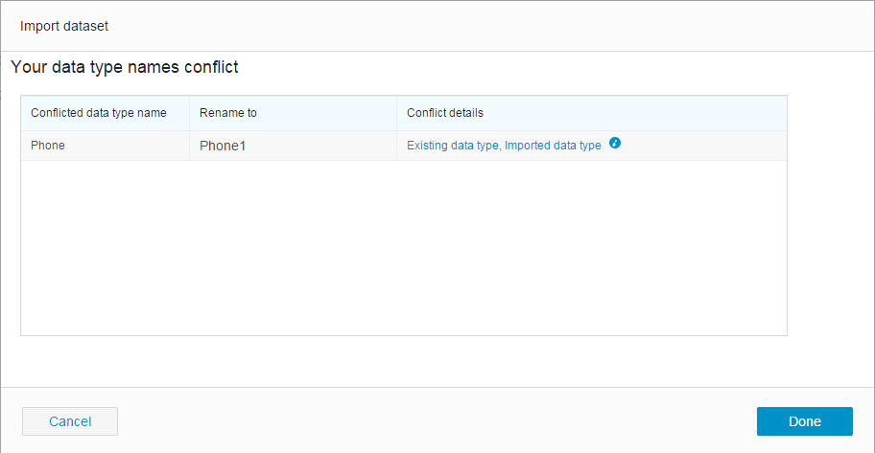The height and width of the screenshot is (453, 875).
Task: Open the Imported data type link
Action: coord(554,146)
